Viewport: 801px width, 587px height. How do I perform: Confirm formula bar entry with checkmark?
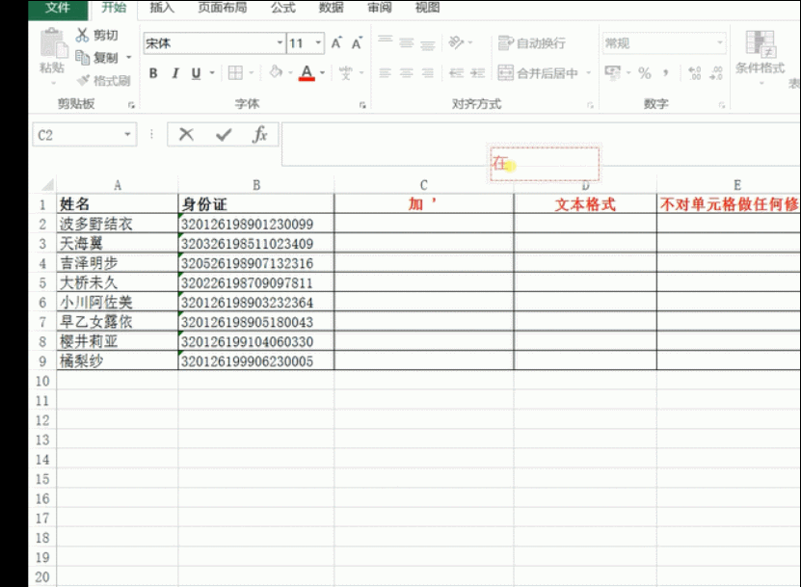224,135
